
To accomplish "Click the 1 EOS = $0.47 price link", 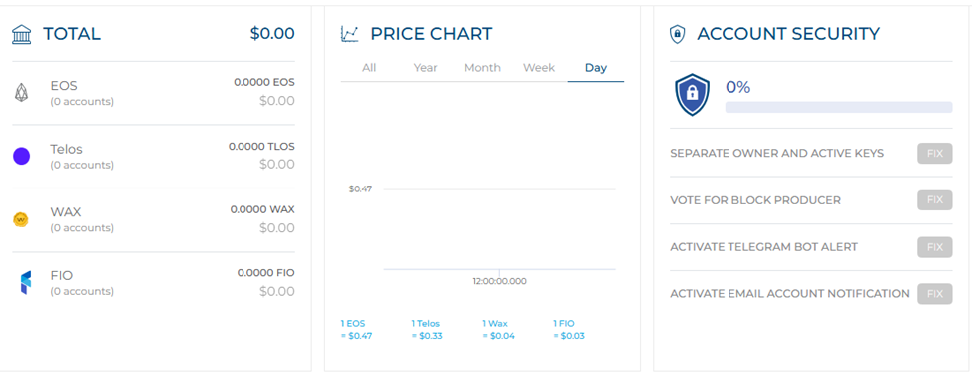I will [357, 329].
